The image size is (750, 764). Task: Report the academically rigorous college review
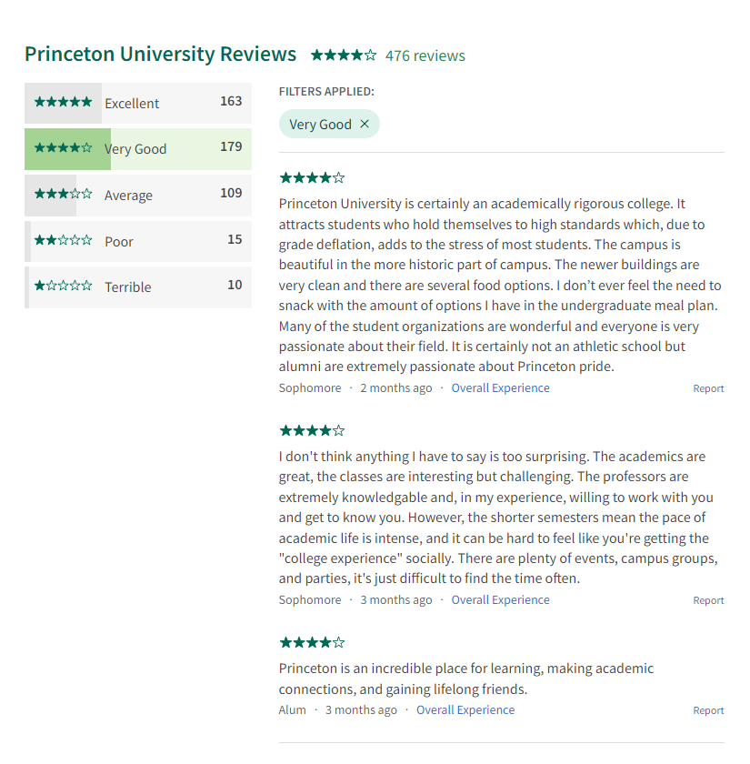click(x=708, y=388)
